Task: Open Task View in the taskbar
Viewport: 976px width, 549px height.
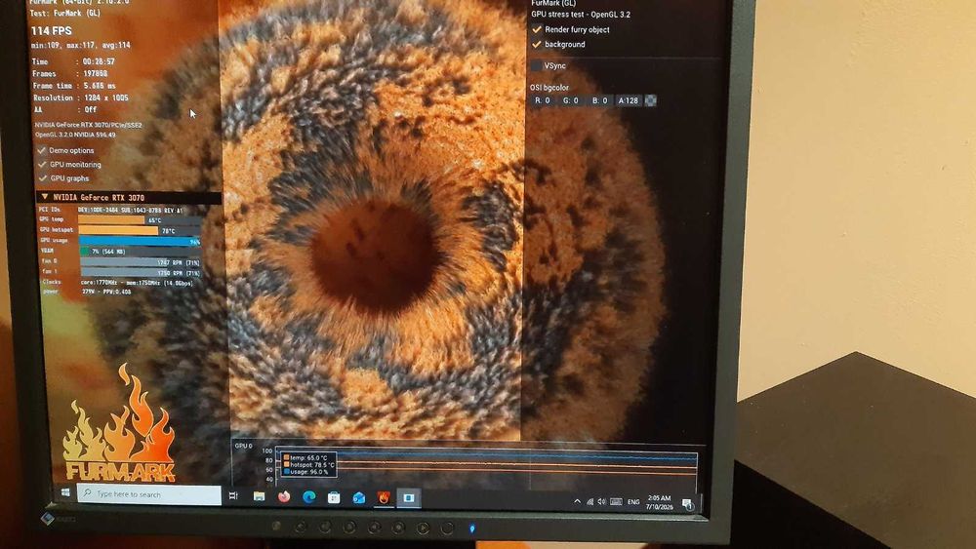Action: click(233, 495)
